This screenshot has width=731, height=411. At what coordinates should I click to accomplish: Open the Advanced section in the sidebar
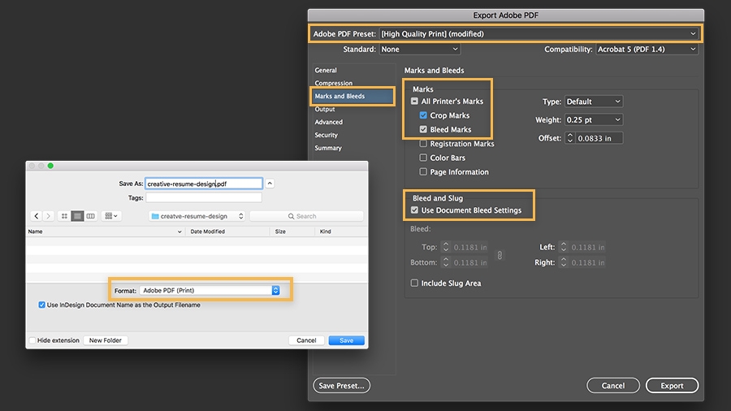pyautogui.click(x=329, y=122)
